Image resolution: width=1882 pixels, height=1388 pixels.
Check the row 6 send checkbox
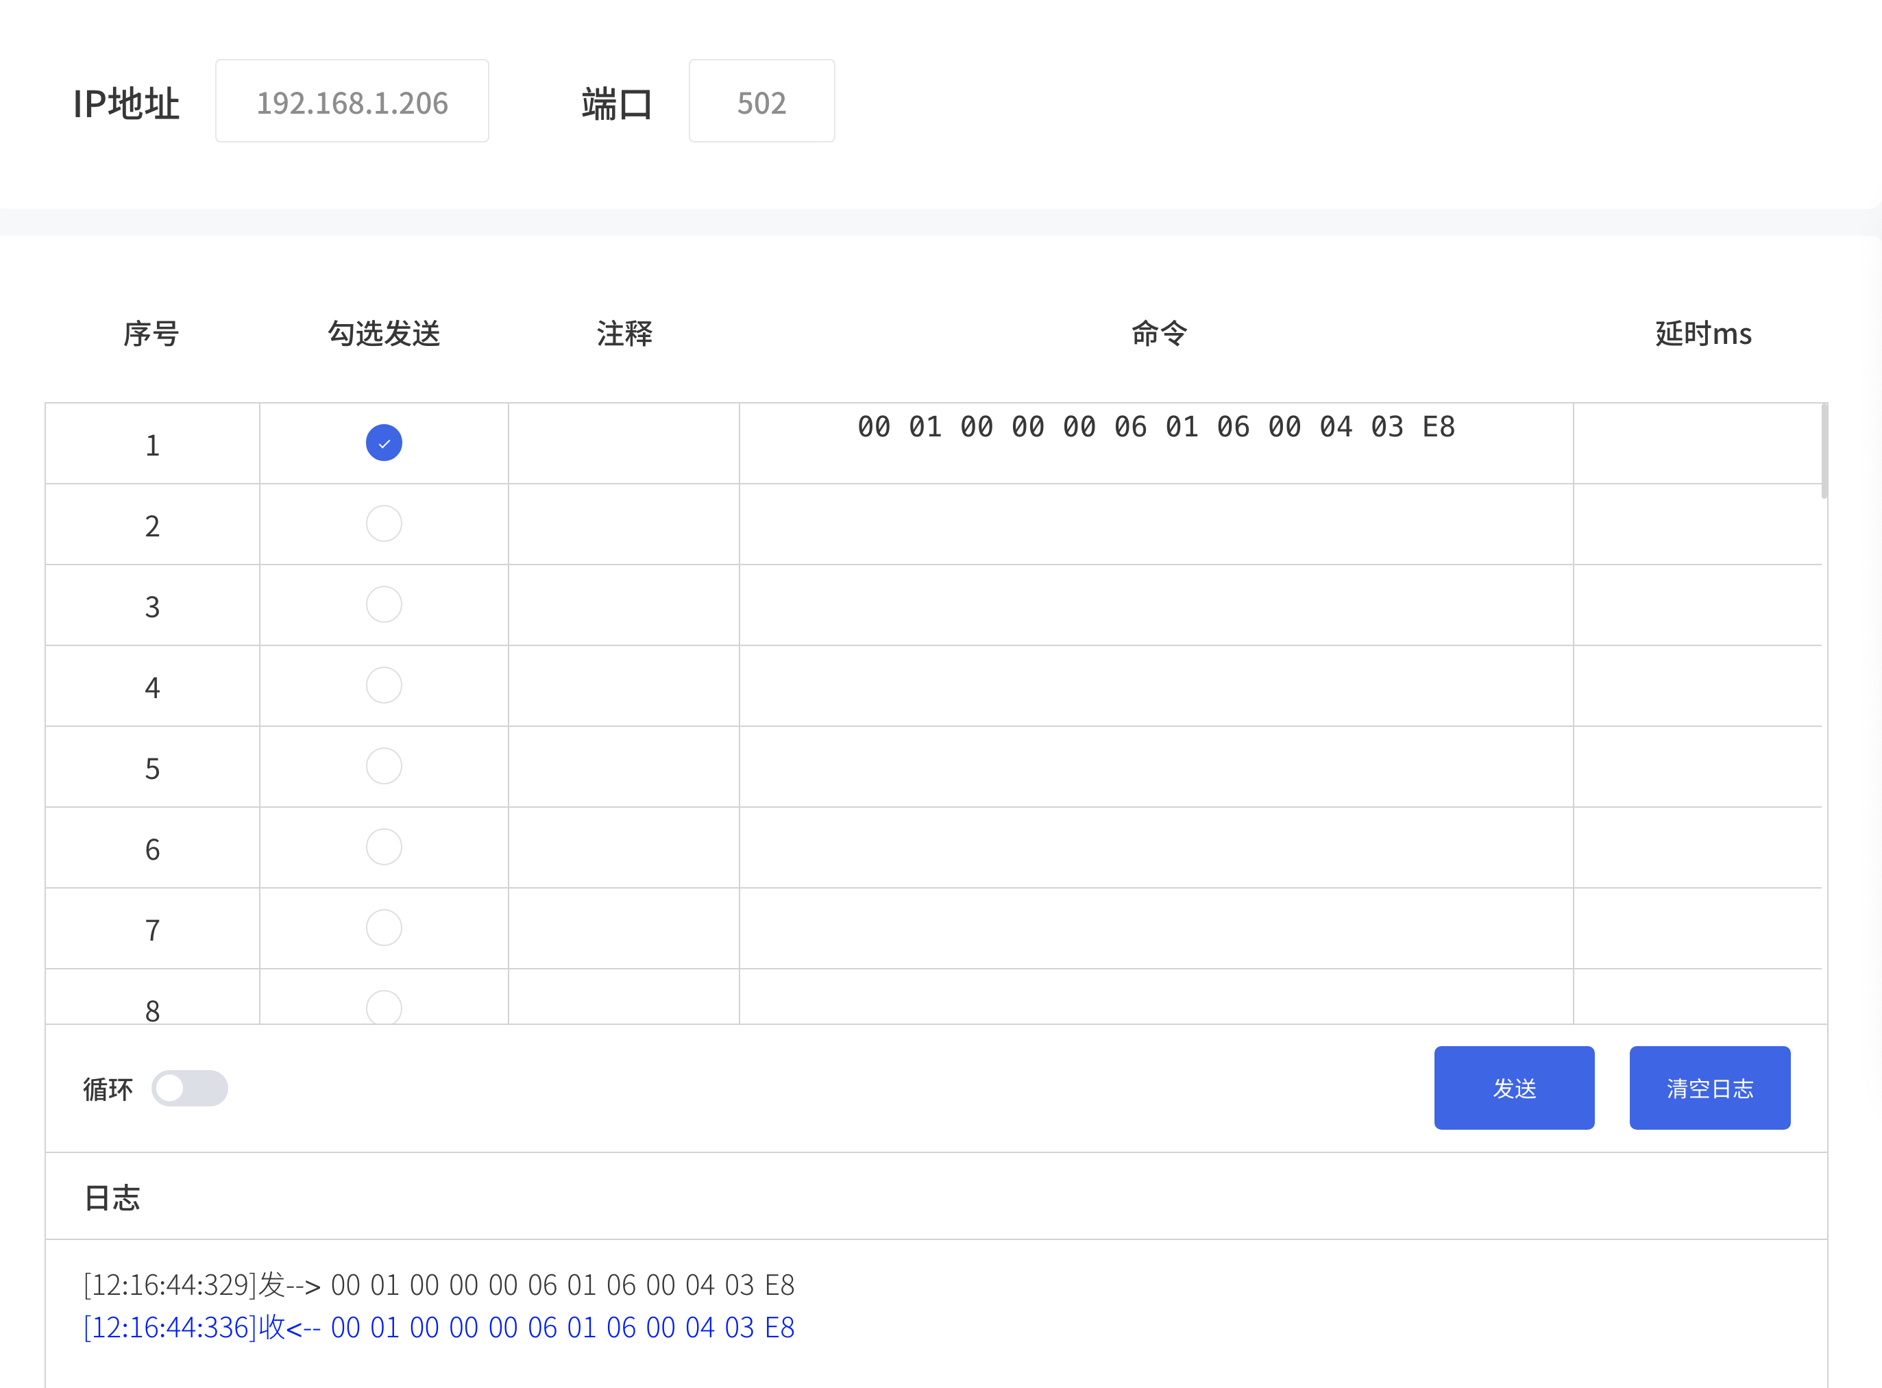383,847
